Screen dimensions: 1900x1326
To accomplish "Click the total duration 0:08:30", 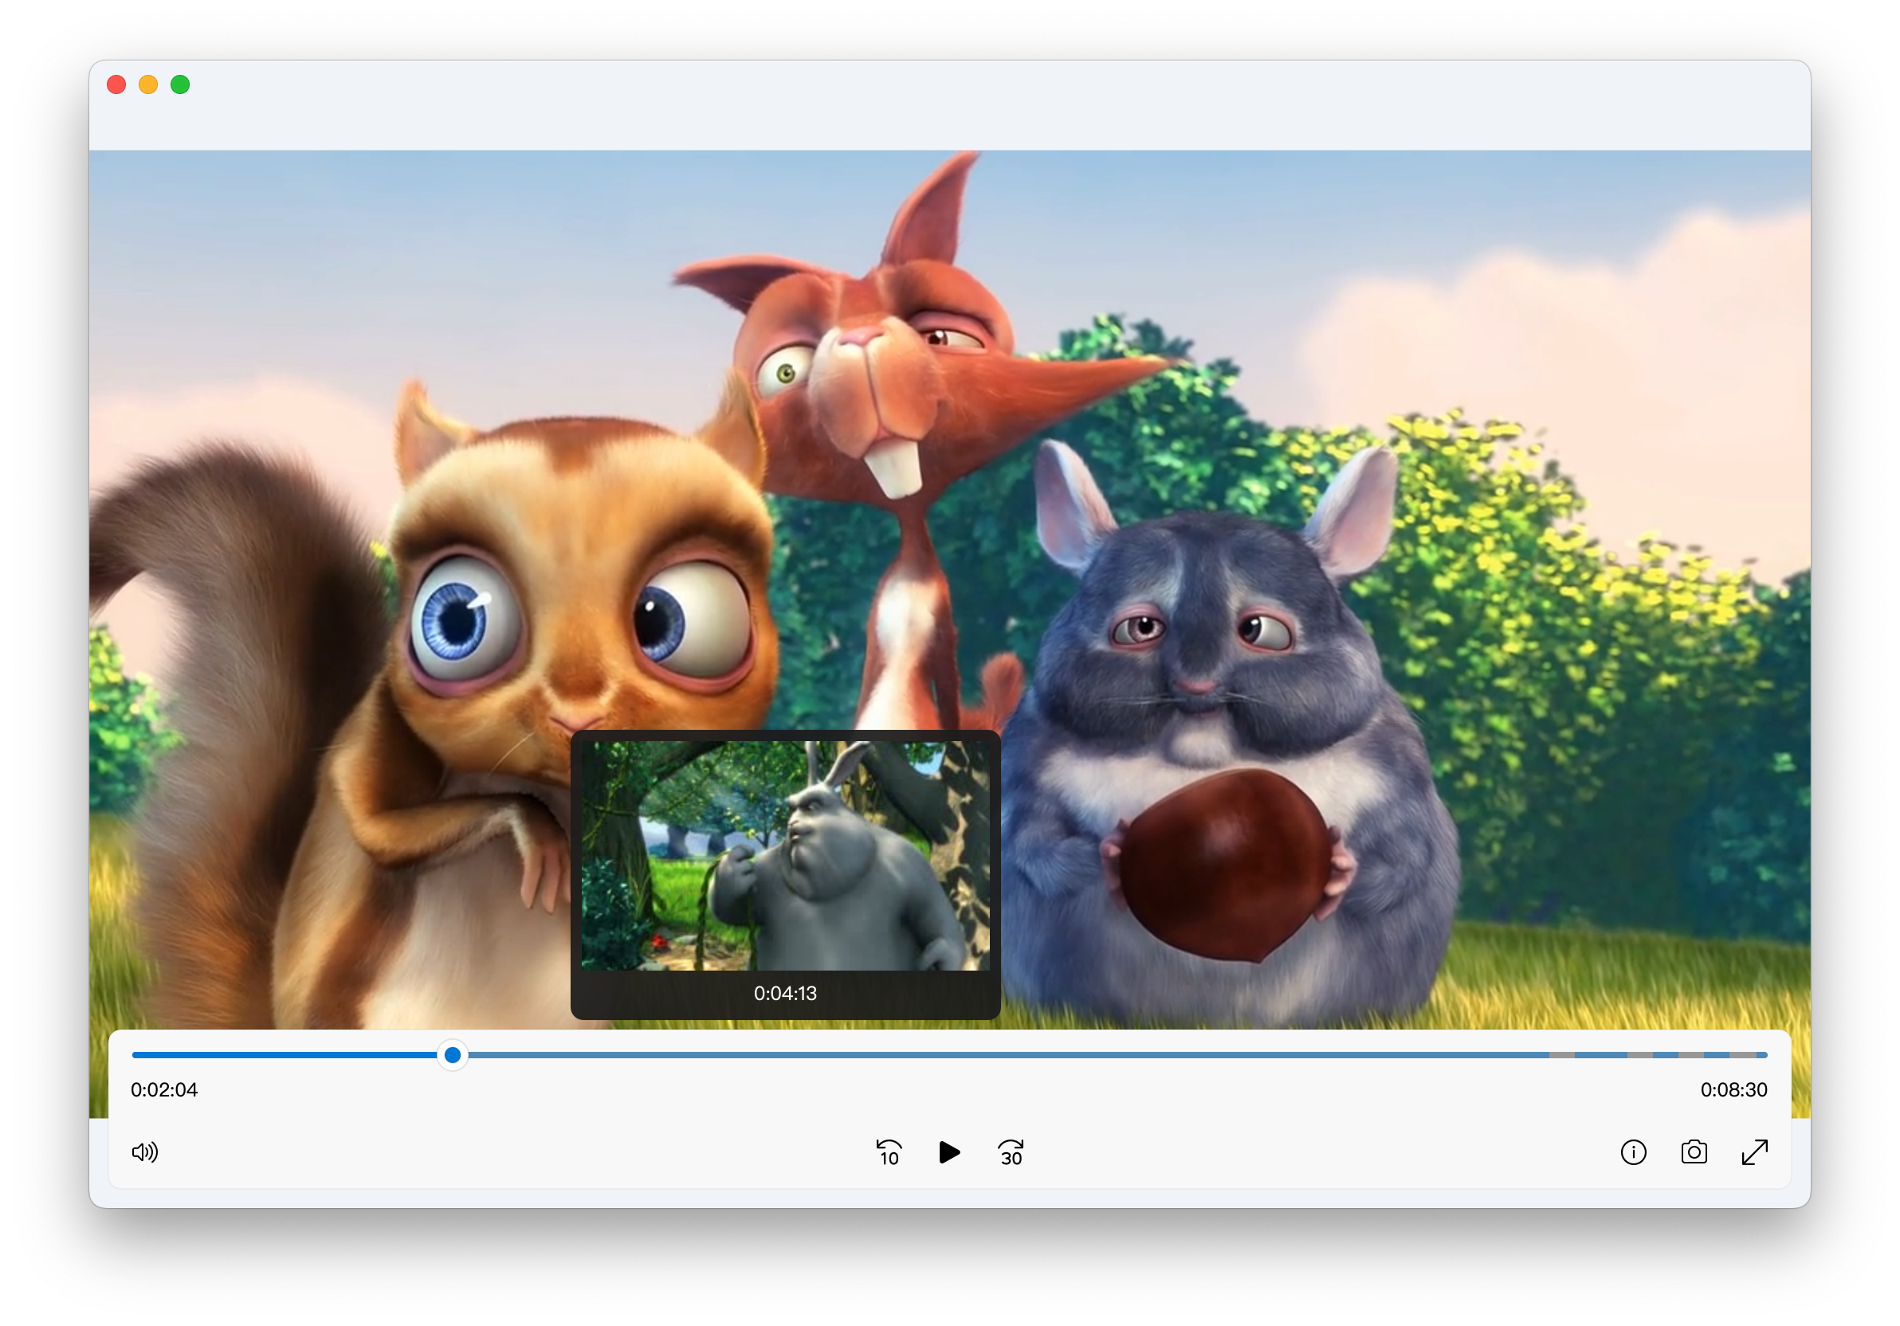I will point(1733,1089).
